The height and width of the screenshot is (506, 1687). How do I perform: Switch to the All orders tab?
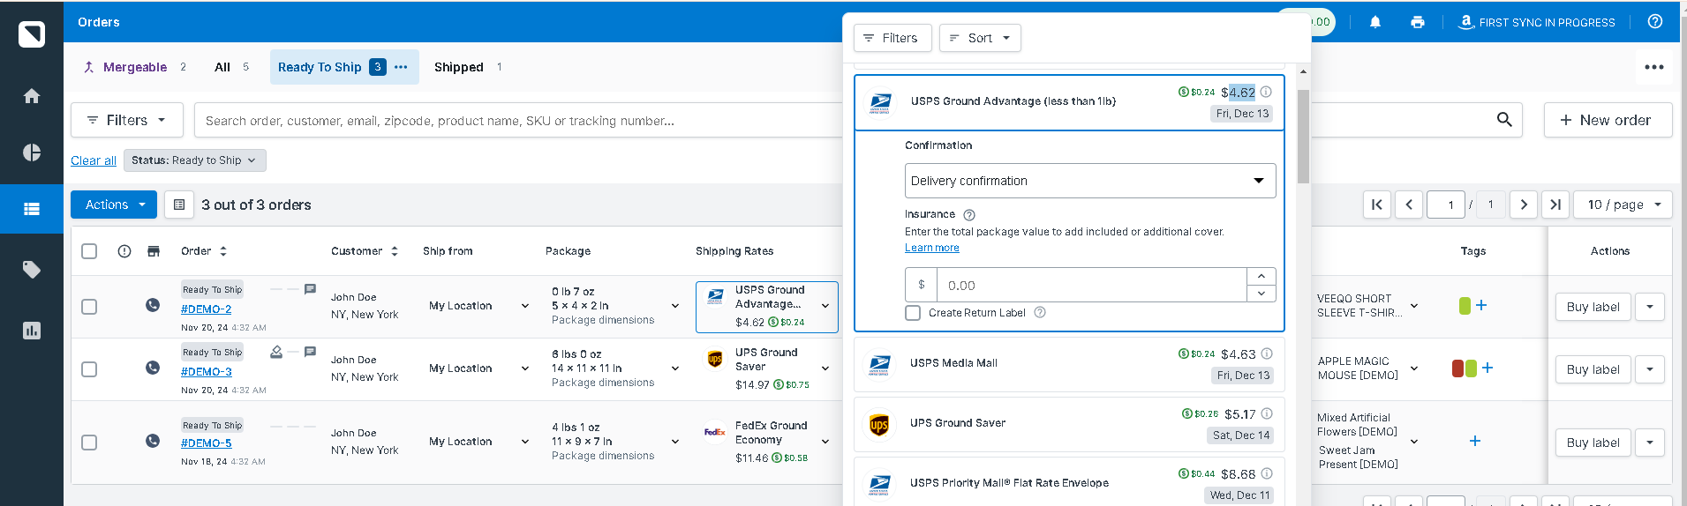click(x=231, y=67)
